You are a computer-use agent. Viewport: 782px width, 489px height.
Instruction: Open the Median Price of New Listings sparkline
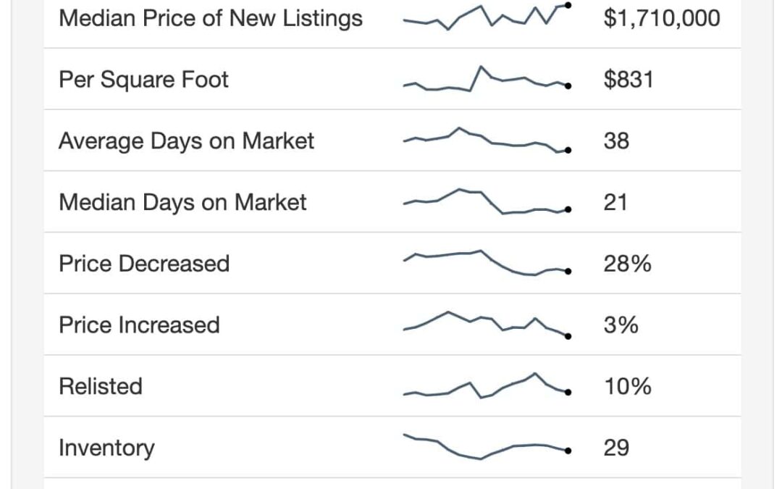(487, 17)
